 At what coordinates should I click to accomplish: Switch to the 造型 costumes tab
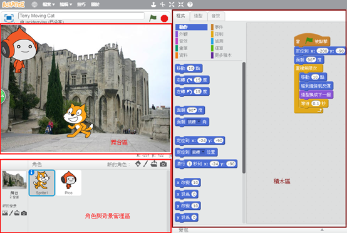pyautogui.click(x=199, y=16)
